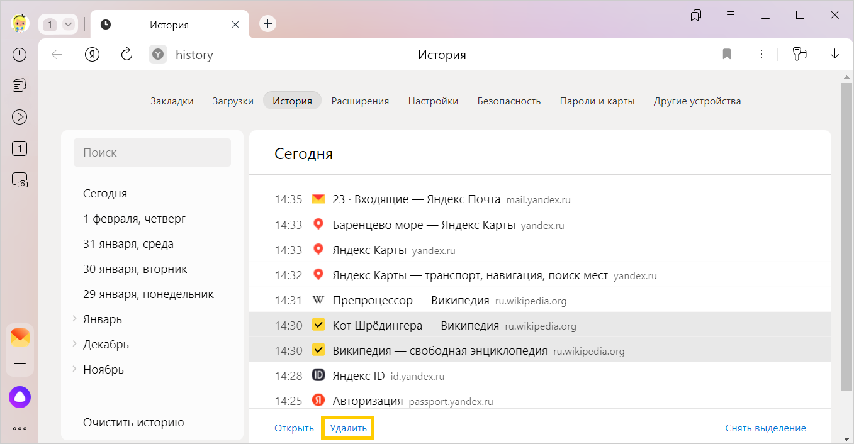
Task: Open the Другие устройства tab
Action: coord(697,101)
